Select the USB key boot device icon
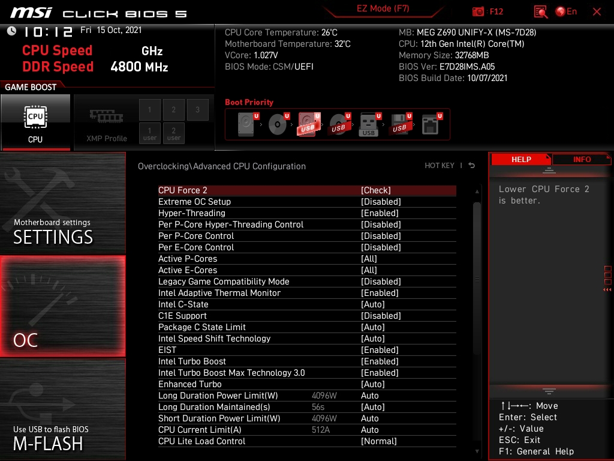 coord(368,124)
